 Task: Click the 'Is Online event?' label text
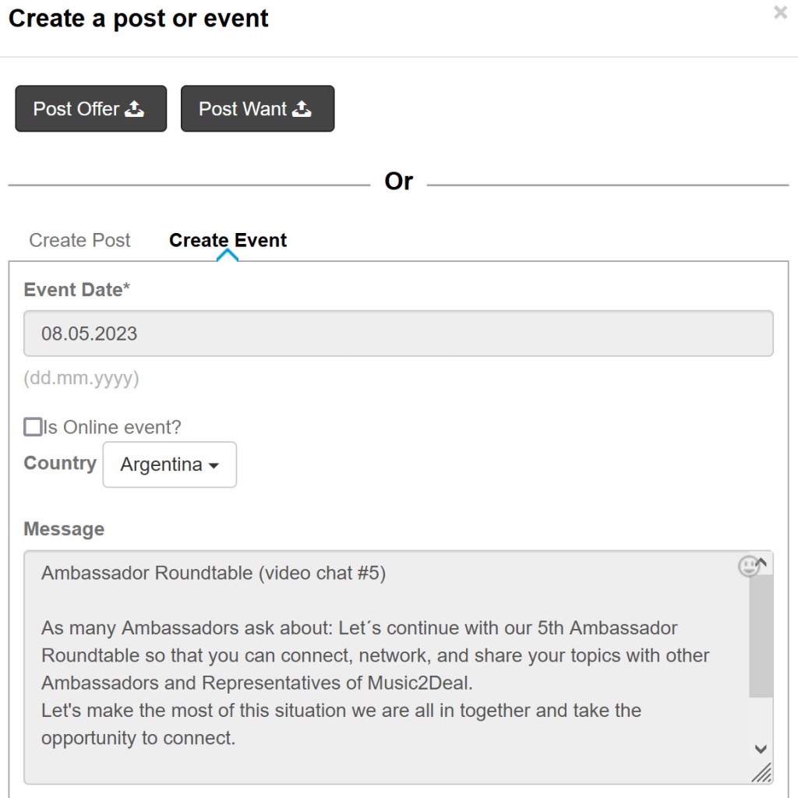112,427
